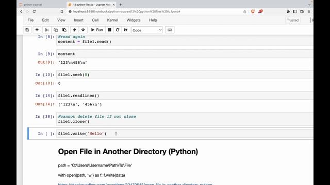Open the browser hamburger menu
330x185 pixels.
coord(309,11)
